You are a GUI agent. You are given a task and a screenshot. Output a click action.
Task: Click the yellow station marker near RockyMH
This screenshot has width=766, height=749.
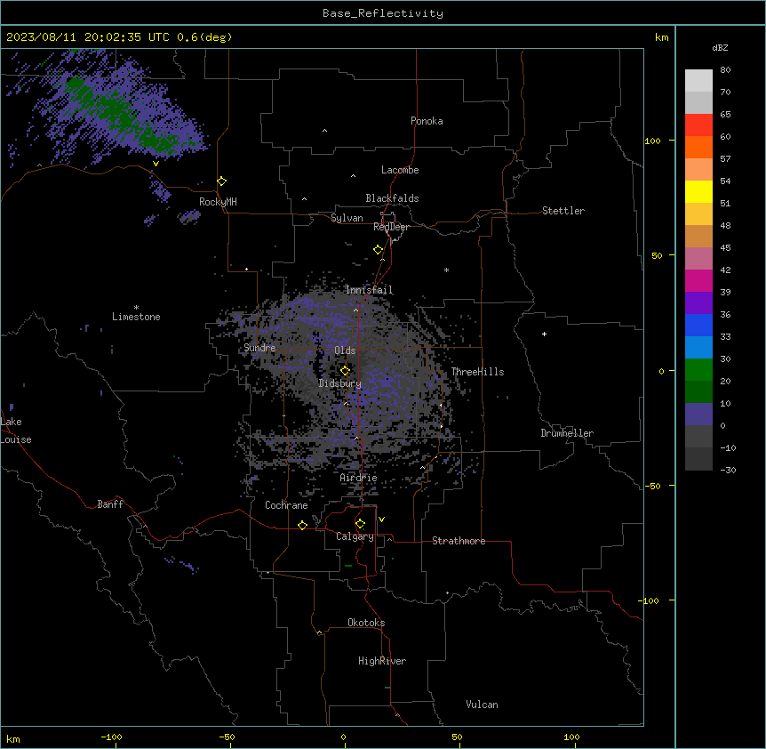click(x=221, y=181)
